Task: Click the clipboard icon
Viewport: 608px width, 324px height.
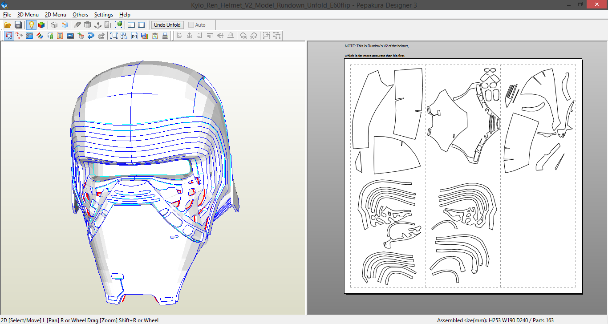Action: click(155, 36)
